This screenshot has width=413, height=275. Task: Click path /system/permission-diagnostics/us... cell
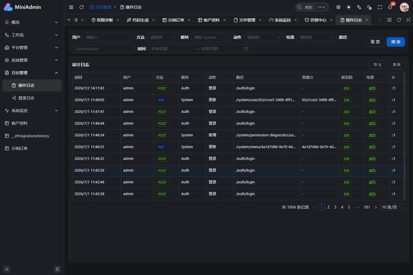(266, 135)
